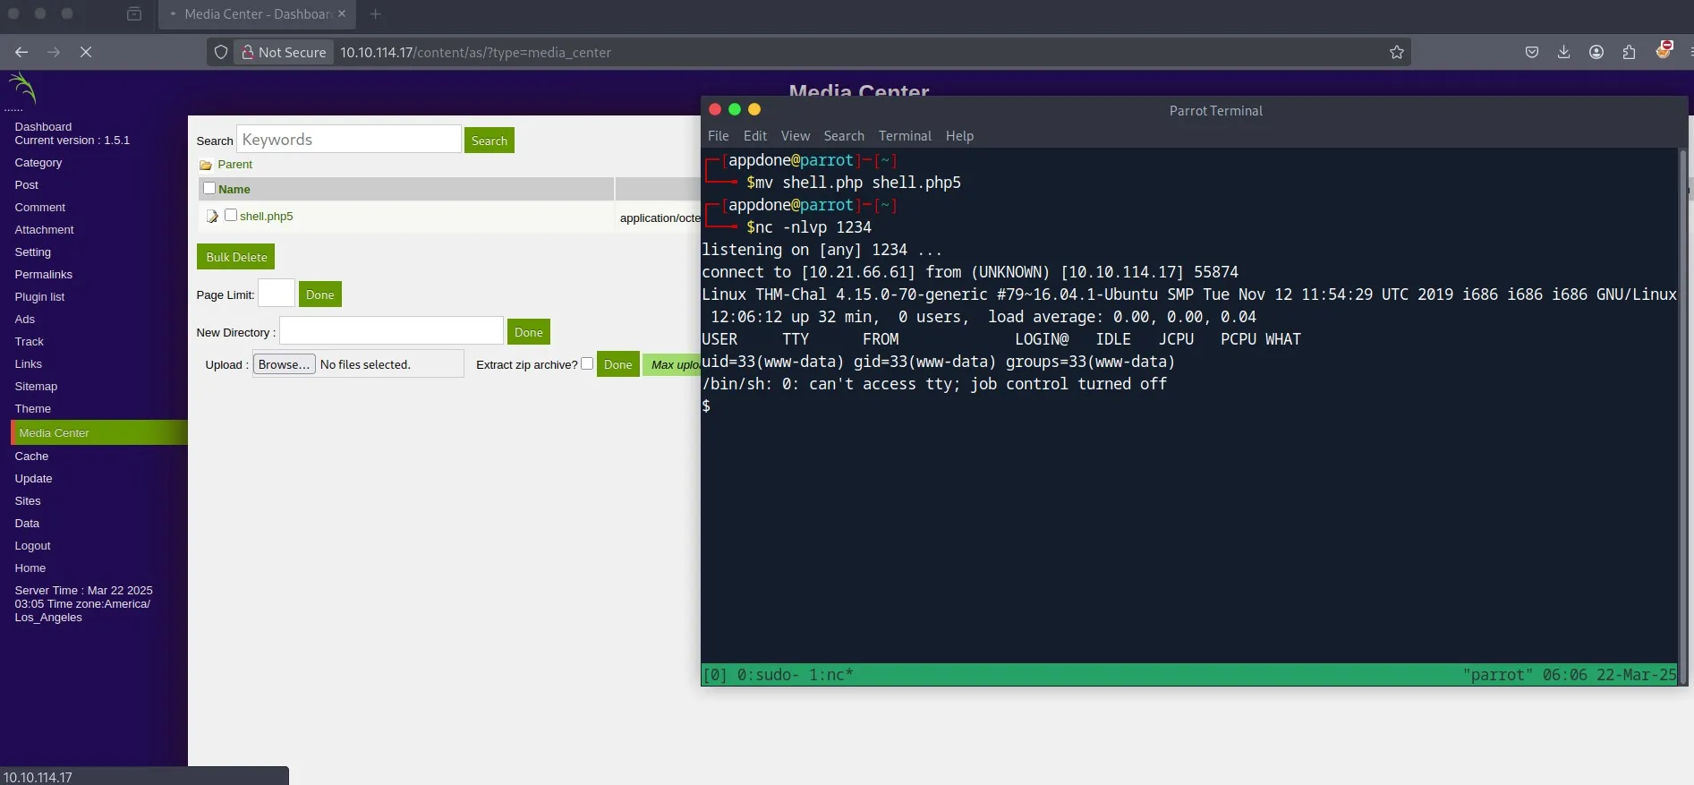Open the Pocket save icon
This screenshot has height=785, width=1694.
pyautogui.click(x=1532, y=52)
